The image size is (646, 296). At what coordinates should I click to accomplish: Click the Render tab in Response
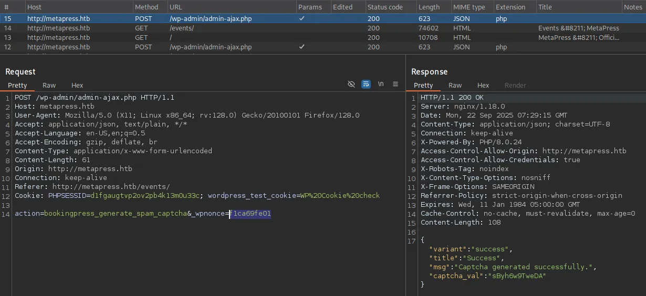pyautogui.click(x=515, y=86)
